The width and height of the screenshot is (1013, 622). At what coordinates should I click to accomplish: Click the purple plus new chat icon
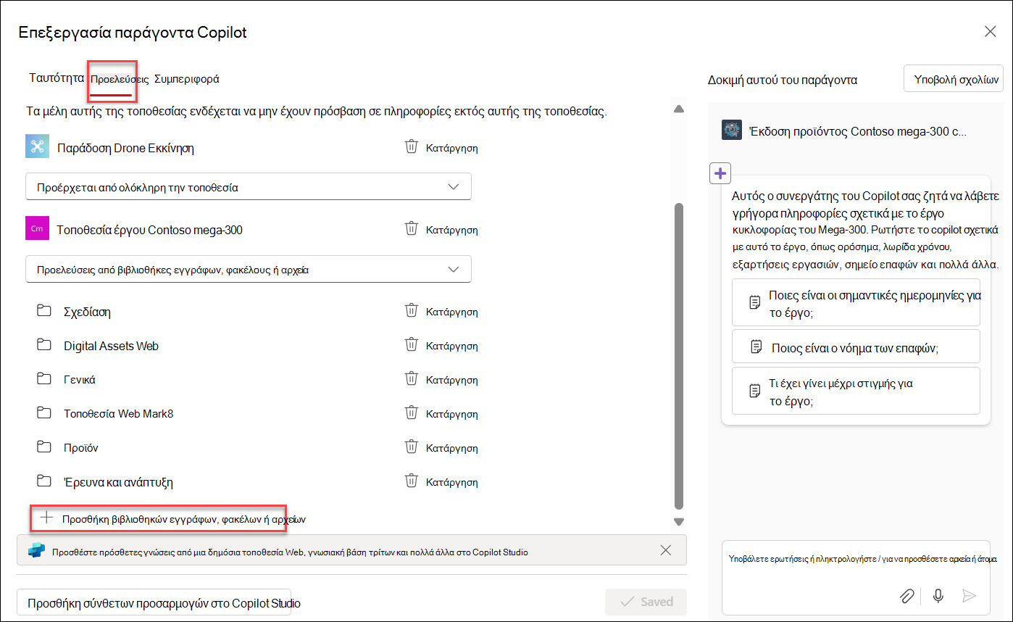(720, 173)
